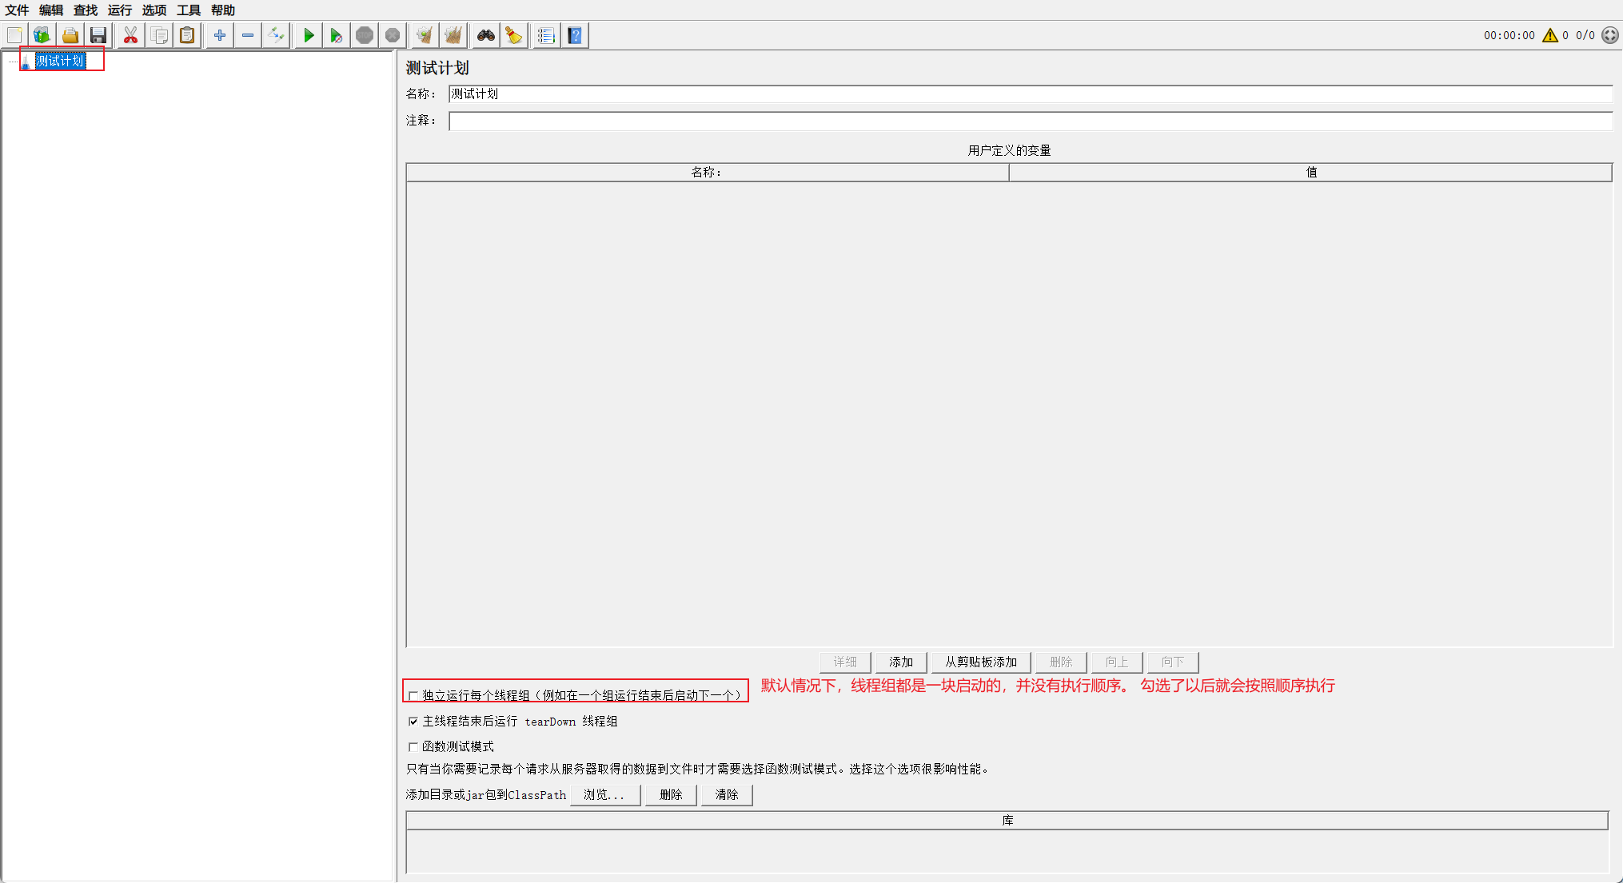This screenshot has width=1623, height=883.
Task: Click the minus Collapse All toolbar icon
Action: point(248,35)
